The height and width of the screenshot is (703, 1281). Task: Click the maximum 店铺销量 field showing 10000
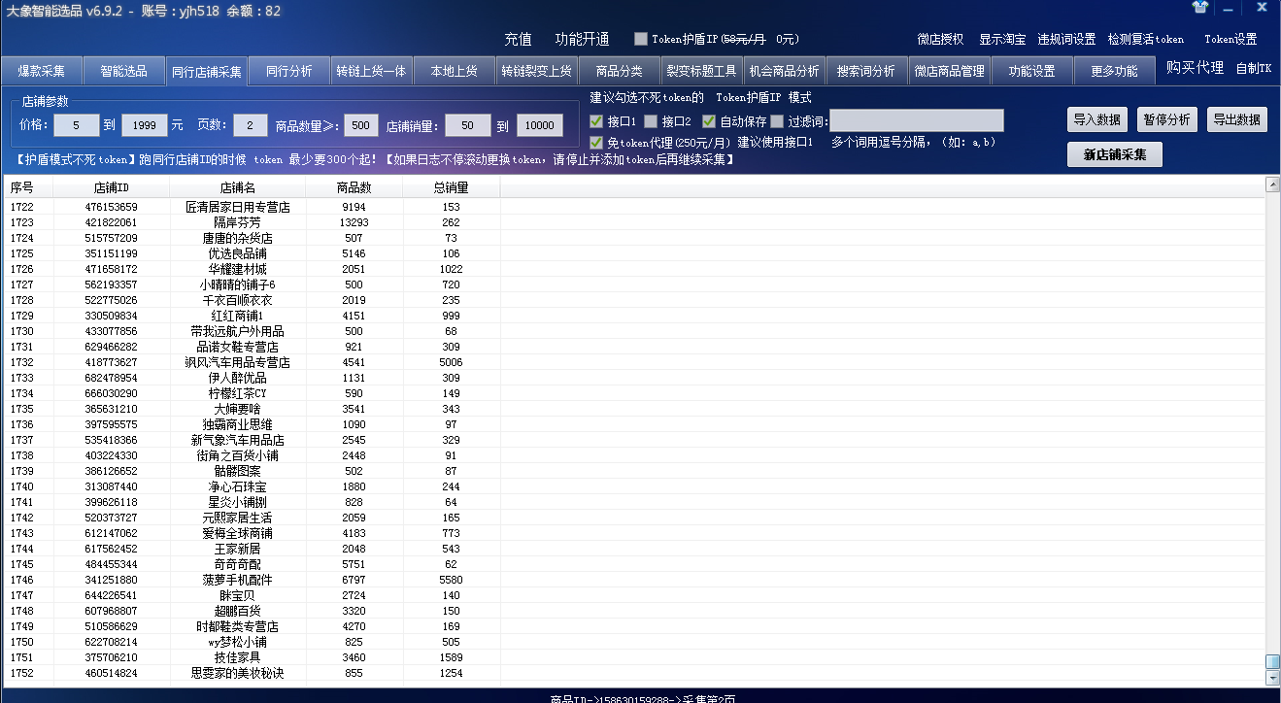(x=539, y=125)
